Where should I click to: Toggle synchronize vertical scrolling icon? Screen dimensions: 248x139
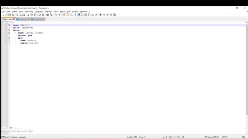[64, 15]
